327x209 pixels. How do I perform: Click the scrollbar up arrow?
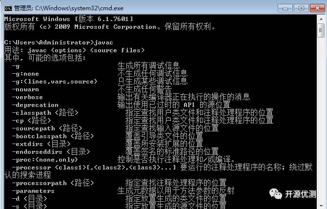click(321, 19)
